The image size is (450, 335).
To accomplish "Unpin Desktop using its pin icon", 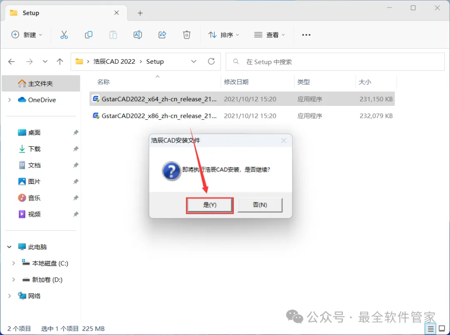I will pos(75,132).
